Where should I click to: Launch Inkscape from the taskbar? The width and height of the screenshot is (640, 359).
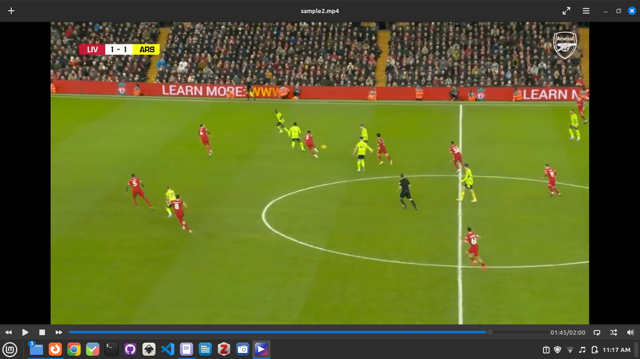coord(149,349)
